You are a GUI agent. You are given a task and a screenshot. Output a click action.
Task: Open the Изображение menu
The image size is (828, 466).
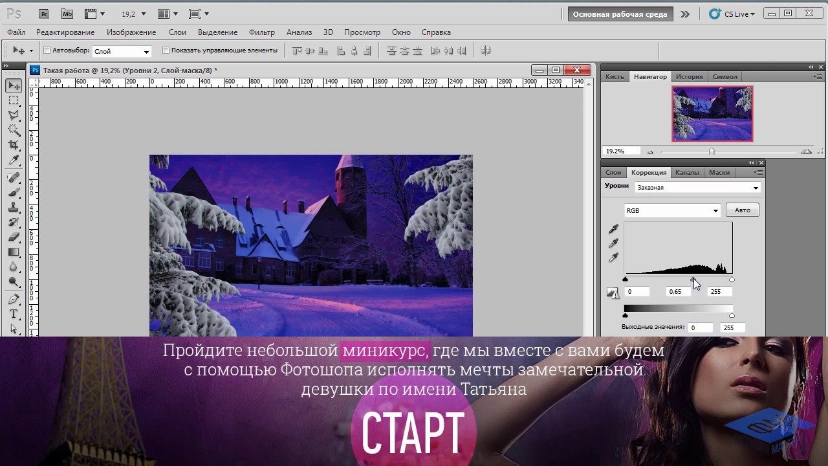131,32
